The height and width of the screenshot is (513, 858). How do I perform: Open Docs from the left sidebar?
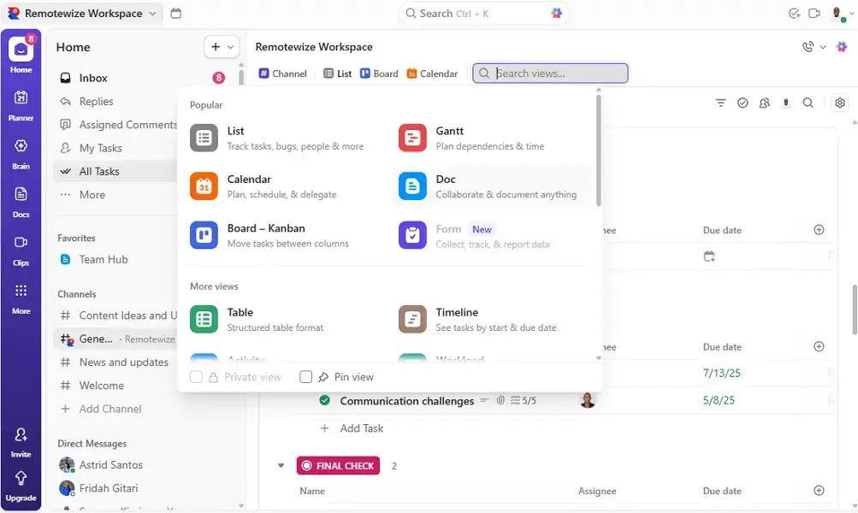point(20,198)
